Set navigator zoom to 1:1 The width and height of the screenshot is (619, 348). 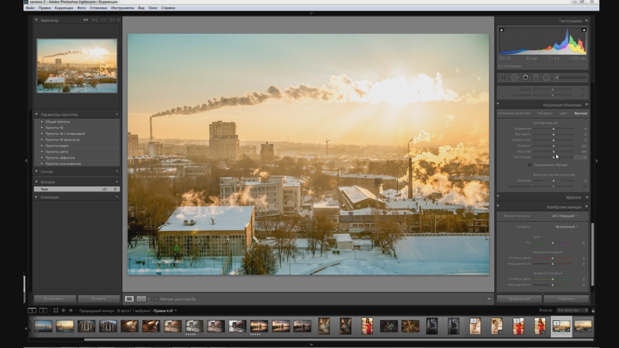tap(103, 20)
